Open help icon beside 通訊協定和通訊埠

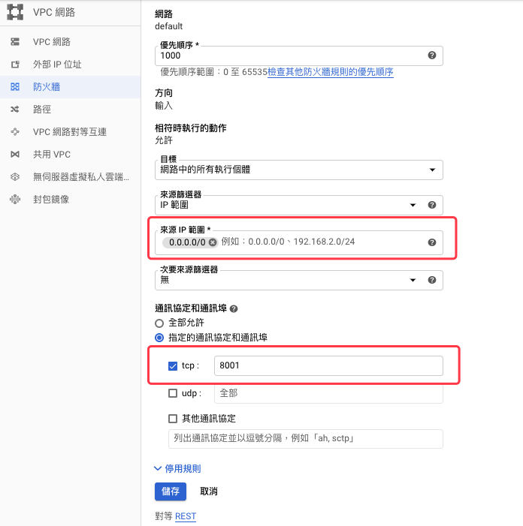(234, 308)
